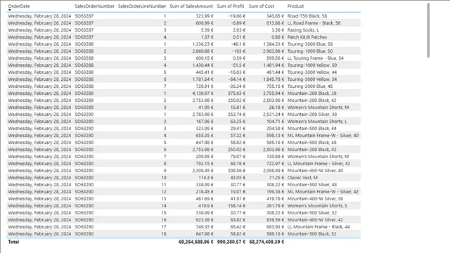Click the cost value 3,755.94 €

pyautogui.click(x=274, y=93)
